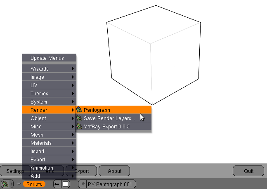
Task: Click Python icon beside Pantograph entry
Action: coord(79,110)
